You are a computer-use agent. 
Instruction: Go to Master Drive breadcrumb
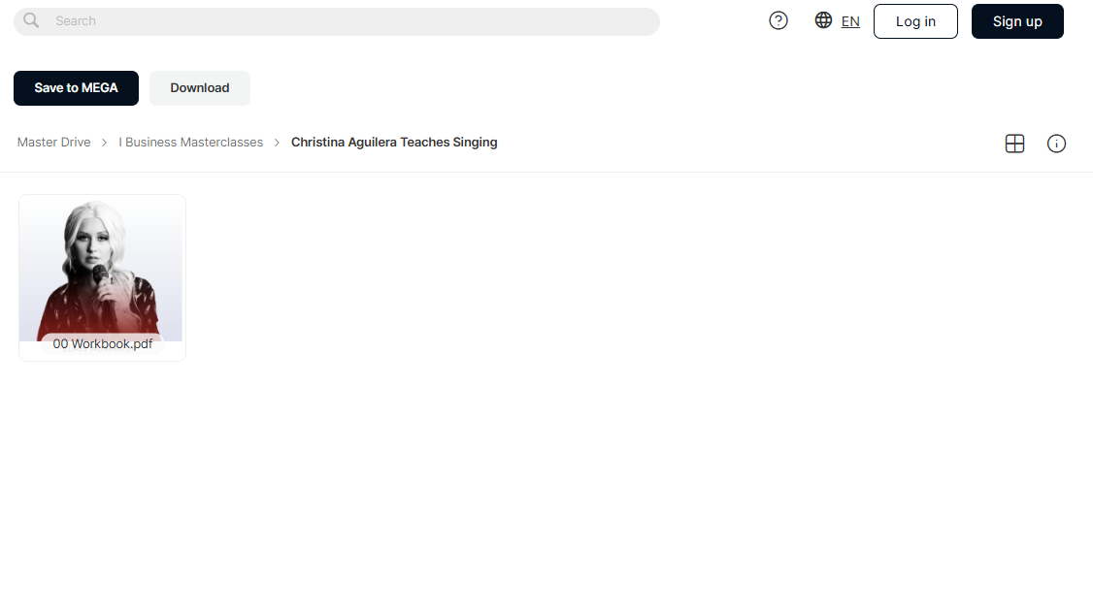[53, 143]
